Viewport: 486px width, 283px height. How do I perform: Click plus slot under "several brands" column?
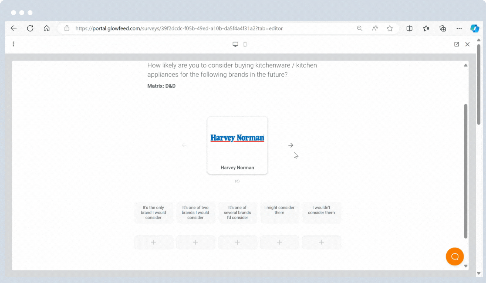tap(237, 242)
